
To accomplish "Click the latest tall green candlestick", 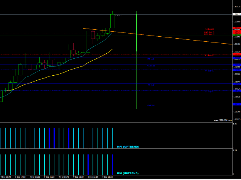I will tap(112, 21).
